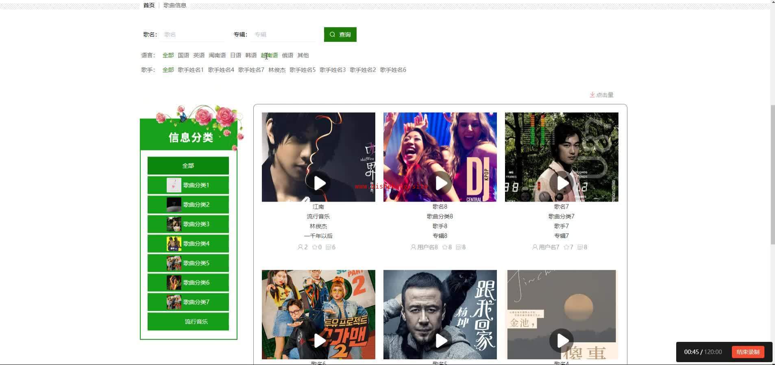Screen dimensions: 775x365
Task: Click the star icon under 歌名8
Action: (444, 247)
